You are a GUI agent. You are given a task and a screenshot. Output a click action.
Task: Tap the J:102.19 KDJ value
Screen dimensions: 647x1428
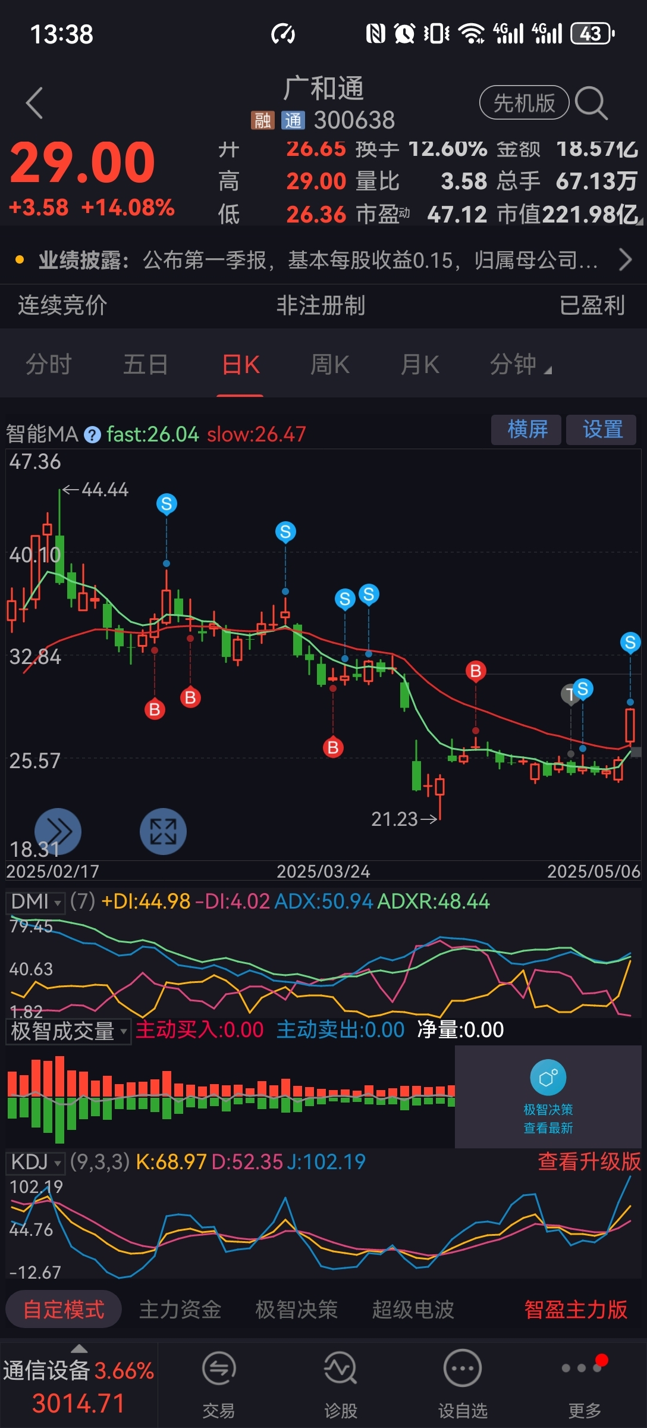[x=326, y=1162]
